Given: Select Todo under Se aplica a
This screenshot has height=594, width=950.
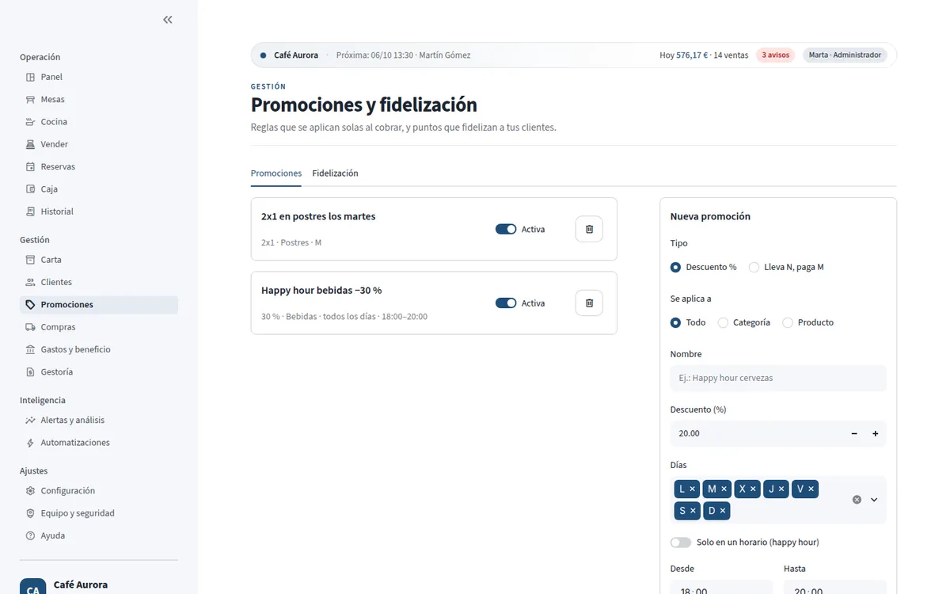Looking at the screenshot, I should click(x=675, y=323).
